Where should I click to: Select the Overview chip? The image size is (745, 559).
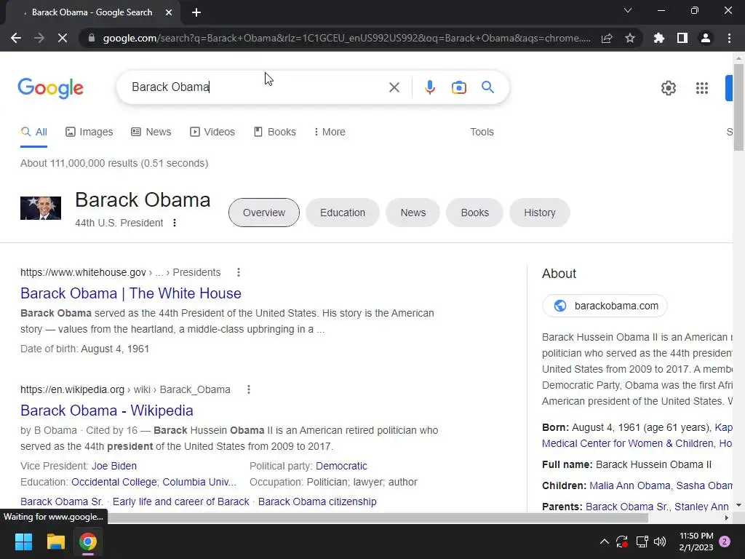pyautogui.click(x=263, y=213)
